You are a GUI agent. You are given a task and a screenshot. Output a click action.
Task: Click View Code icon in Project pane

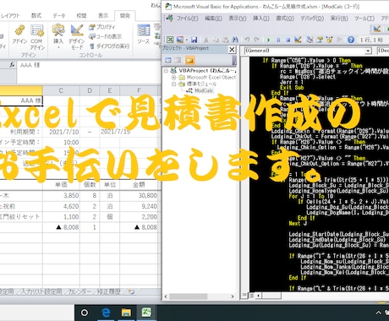pos(168,60)
